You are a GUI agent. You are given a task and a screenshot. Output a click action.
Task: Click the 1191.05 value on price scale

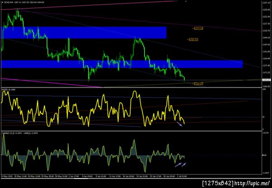click(x=266, y=52)
